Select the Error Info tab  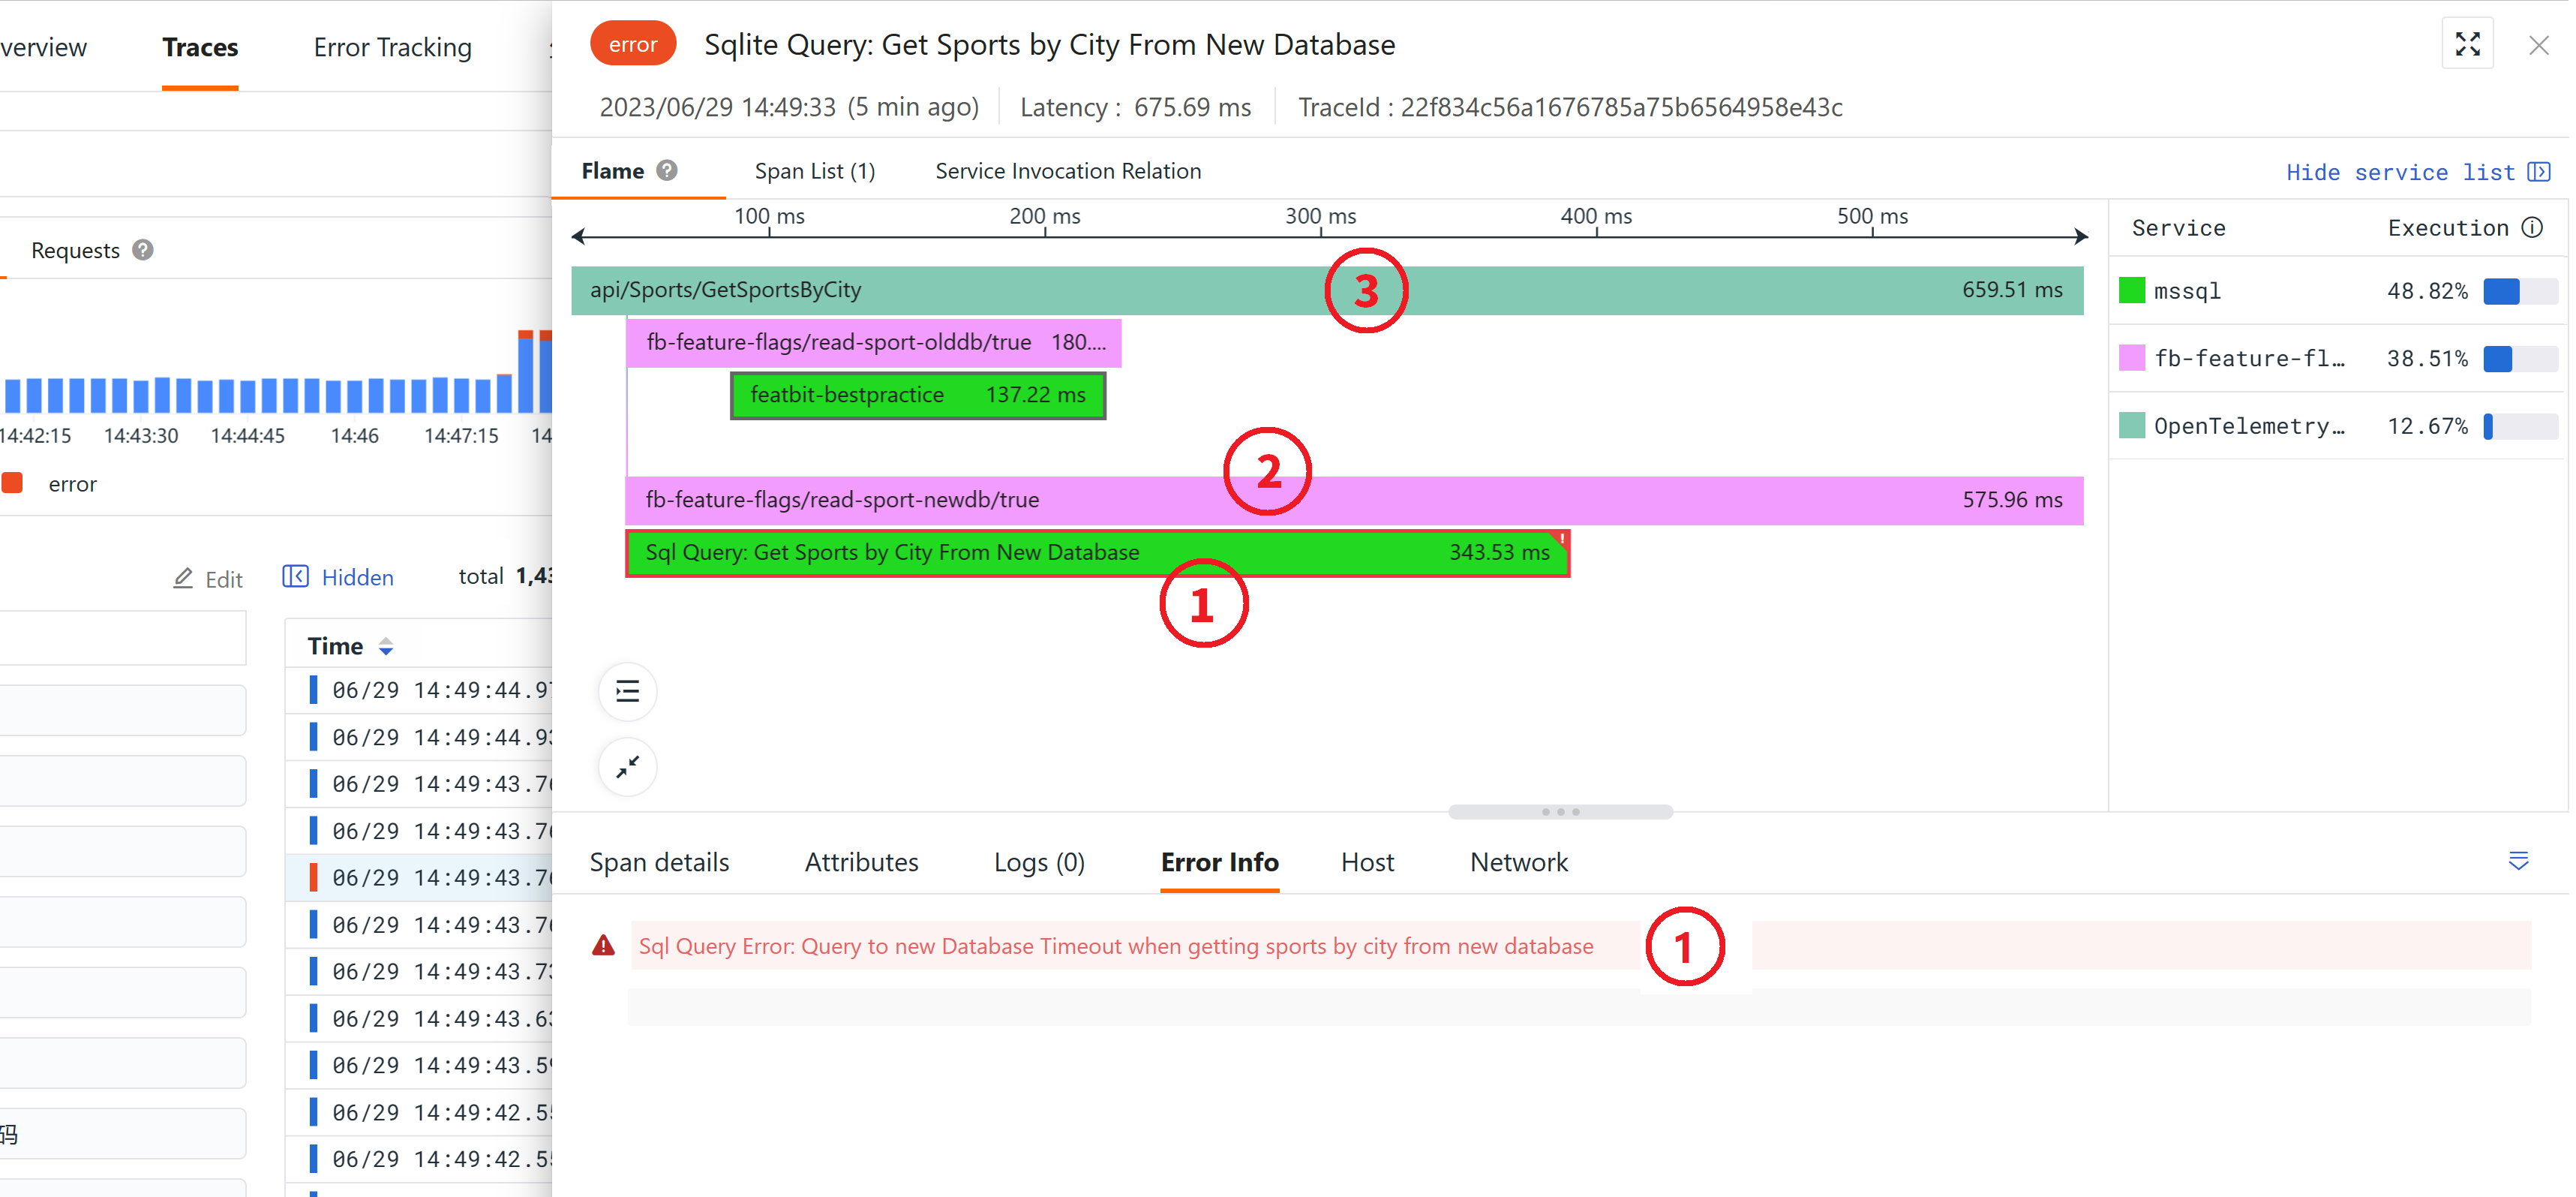point(1219,862)
